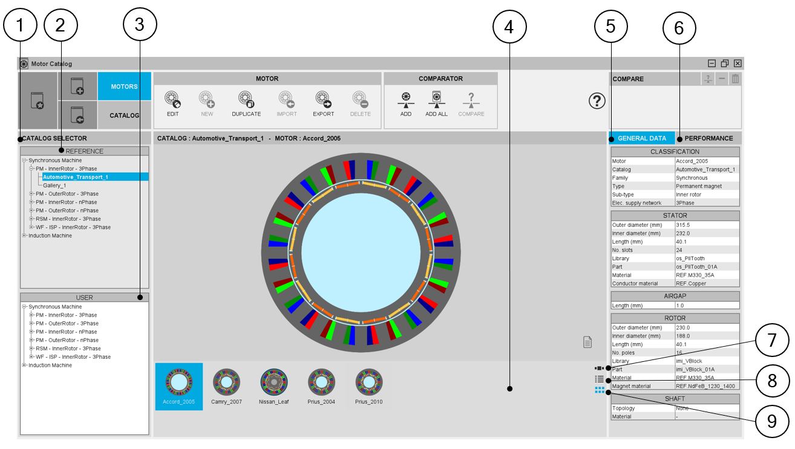
Task: Click the document report icon near motor view
Action: pos(586,342)
